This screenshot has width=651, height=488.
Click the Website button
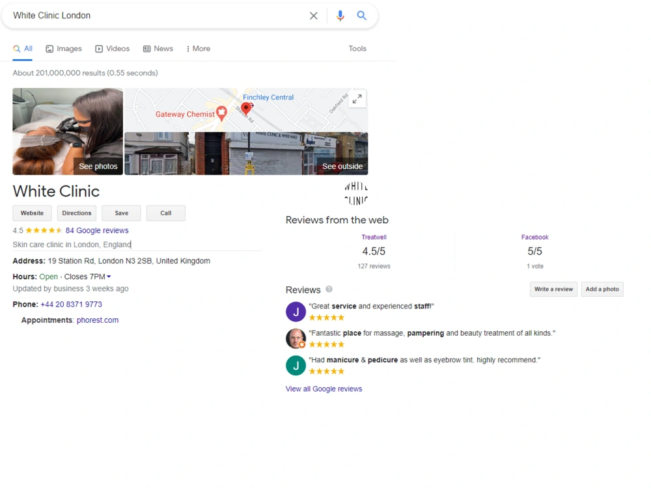32,213
